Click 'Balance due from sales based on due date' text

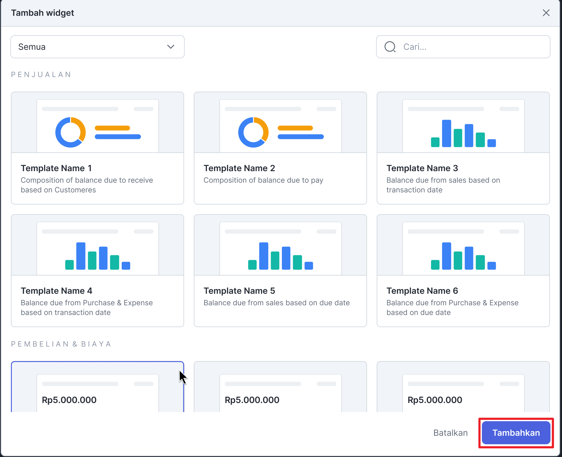point(276,303)
